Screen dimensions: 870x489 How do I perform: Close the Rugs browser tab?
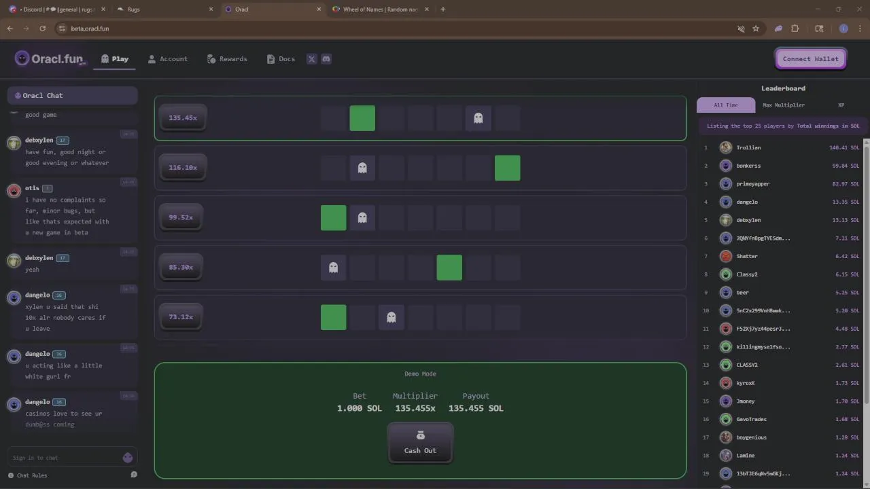(x=211, y=10)
